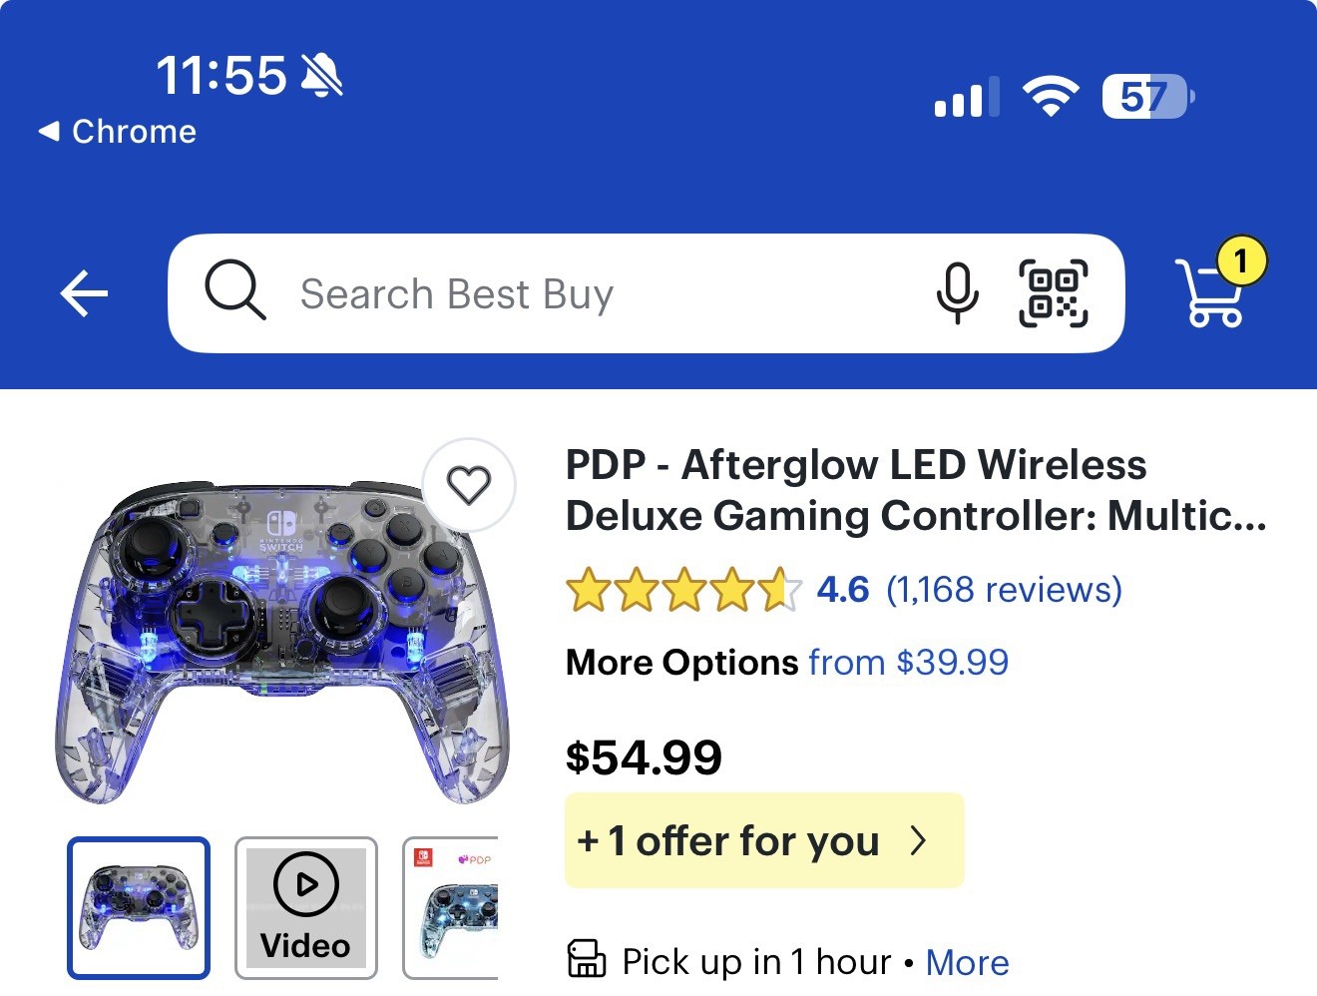
Task: Tap More next to pickup info
Action: [967, 962]
